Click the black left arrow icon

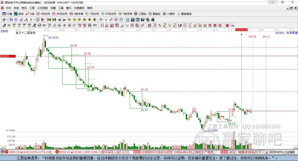coord(59,20)
